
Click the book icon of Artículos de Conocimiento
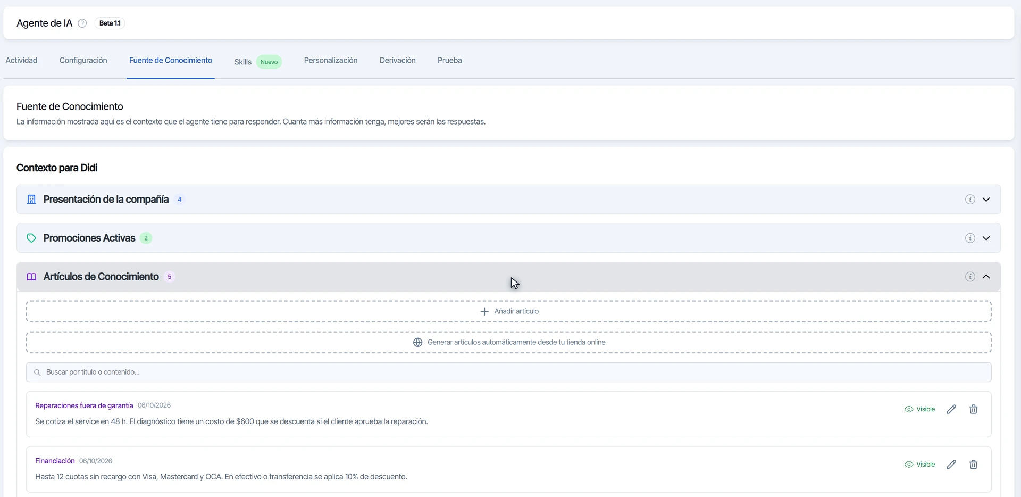pyautogui.click(x=31, y=277)
